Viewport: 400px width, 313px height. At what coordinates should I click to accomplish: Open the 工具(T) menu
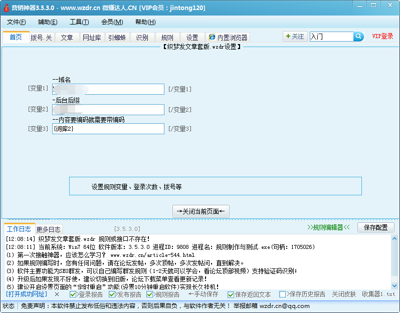[x=79, y=22]
